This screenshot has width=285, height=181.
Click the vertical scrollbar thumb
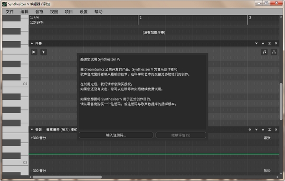[281, 101]
